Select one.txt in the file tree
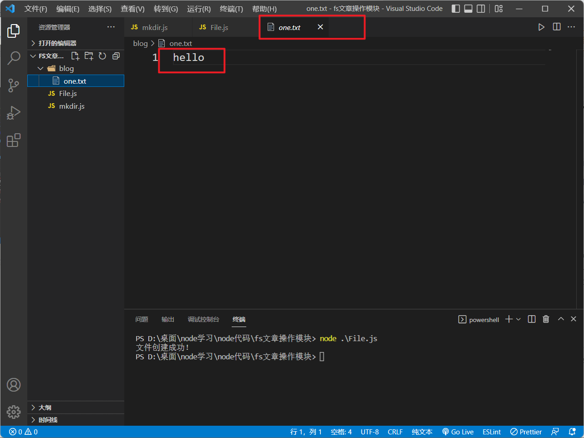The height and width of the screenshot is (438, 584). click(x=76, y=81)
